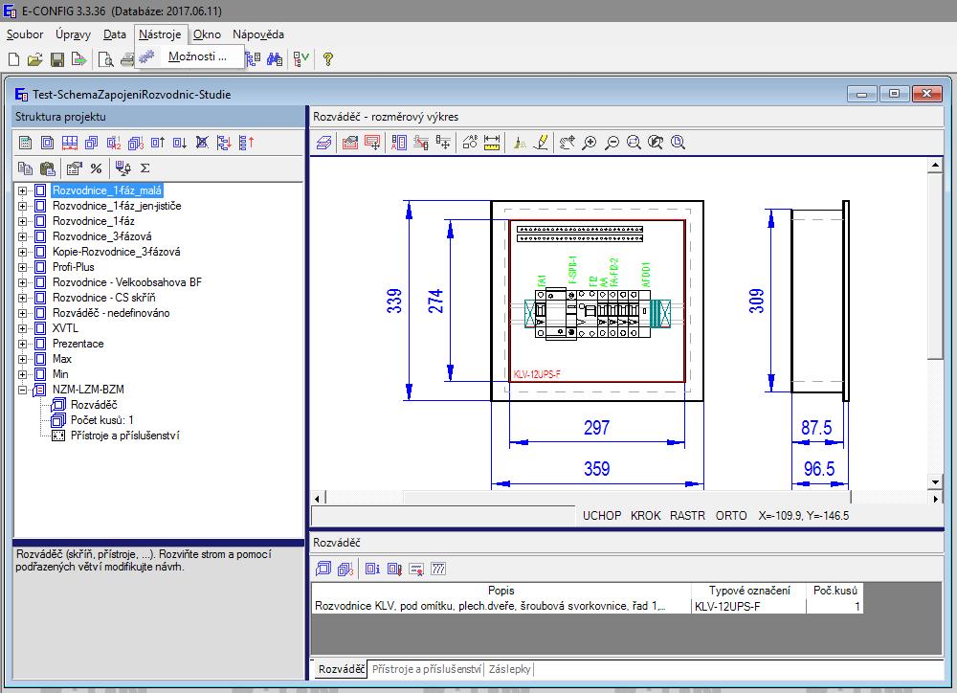Screen dimensions: 957x693
Task: Open the Okno menu
Action: coord(207,34)
